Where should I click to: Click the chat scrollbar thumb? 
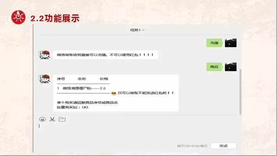(x=240, y=92)
